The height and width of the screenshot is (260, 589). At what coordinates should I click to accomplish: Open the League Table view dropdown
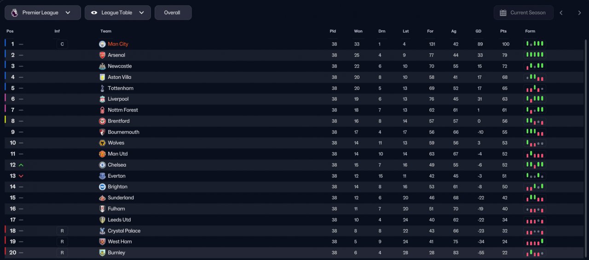118,13
